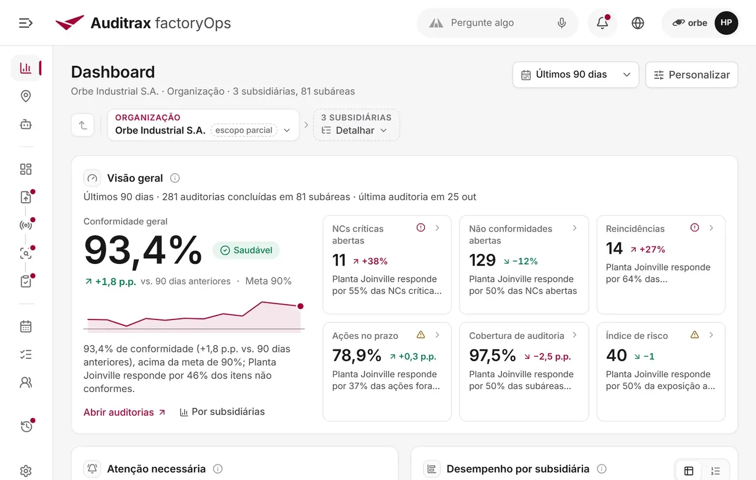Expand the 3 Subsidiárias Detalhar dropdown
The width and height of the screenshot is (756, 480).
[356, 125]
